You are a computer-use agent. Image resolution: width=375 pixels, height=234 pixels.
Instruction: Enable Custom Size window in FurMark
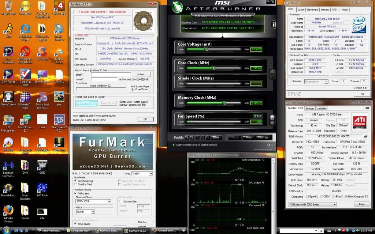point(121,201)
